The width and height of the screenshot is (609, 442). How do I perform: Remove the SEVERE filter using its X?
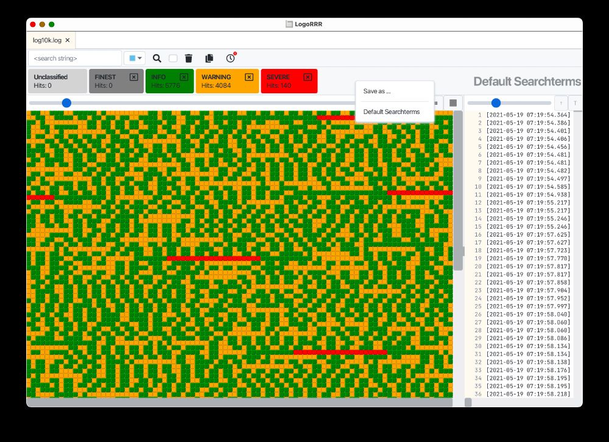[308, 77]
